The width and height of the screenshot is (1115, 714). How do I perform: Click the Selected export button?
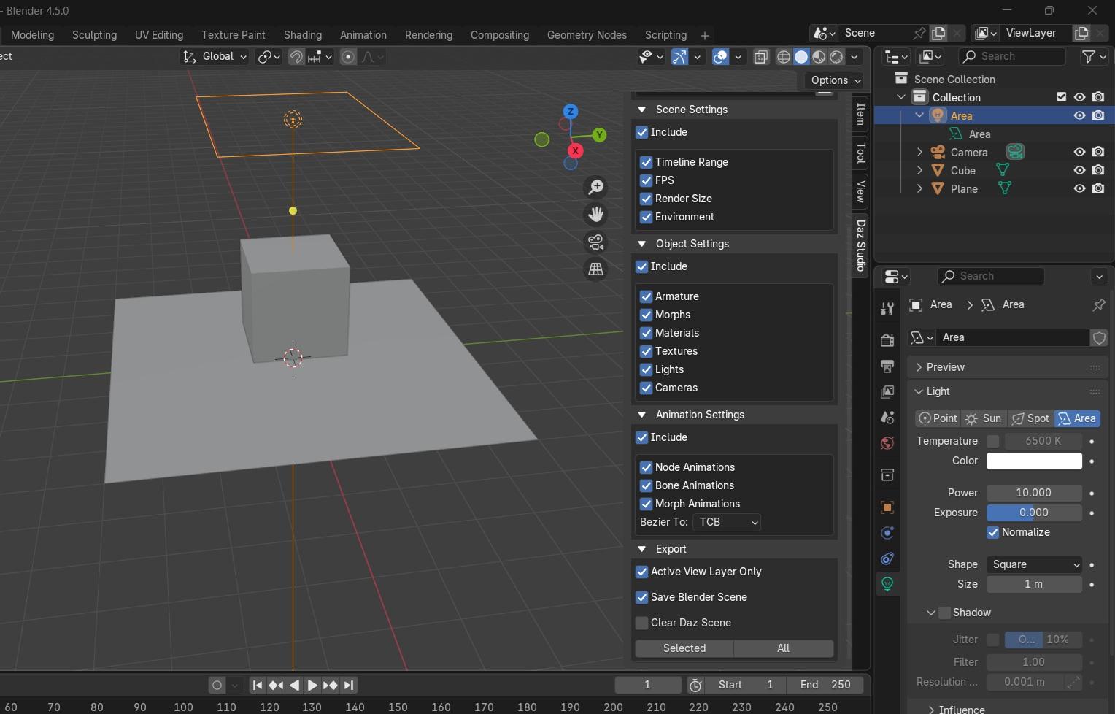click(684, 648)
